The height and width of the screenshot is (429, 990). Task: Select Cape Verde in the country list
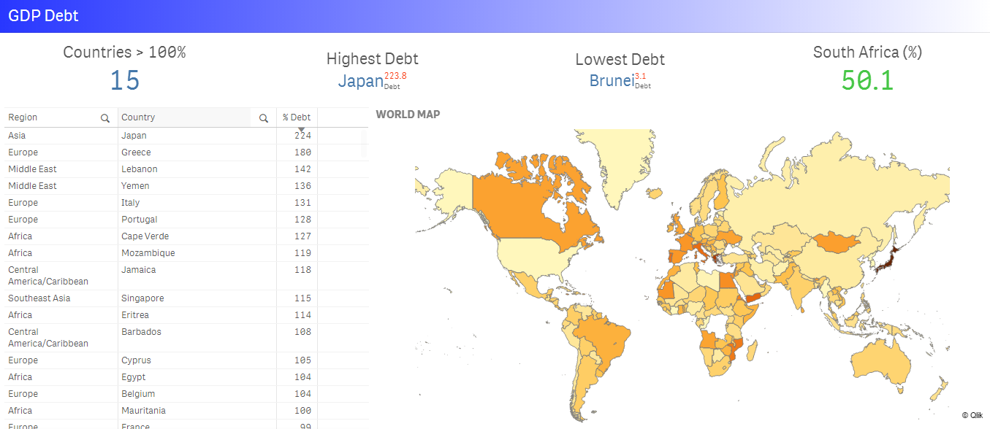click(x=145, y=236)
